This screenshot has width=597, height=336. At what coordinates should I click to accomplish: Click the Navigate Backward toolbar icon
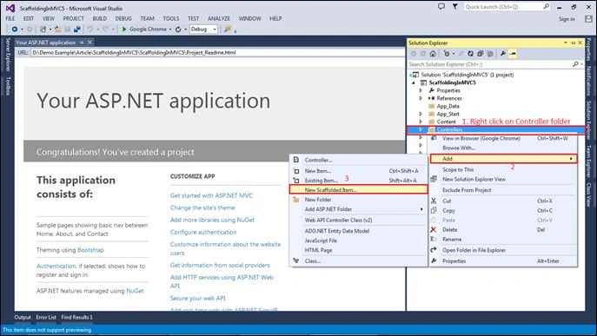click(15, 30)
